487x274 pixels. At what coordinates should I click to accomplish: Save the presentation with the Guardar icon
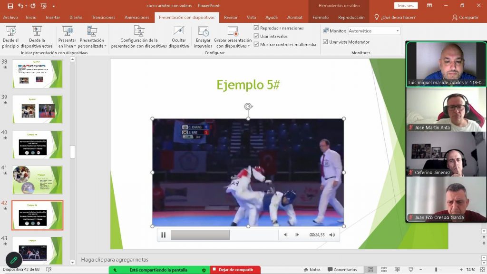(10, 6)
